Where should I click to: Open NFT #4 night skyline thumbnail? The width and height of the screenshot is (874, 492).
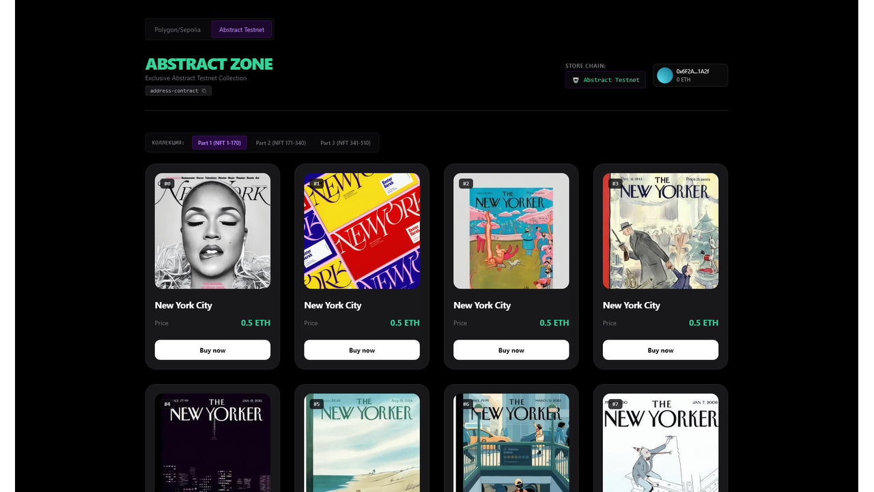click(x=212, y=443)
